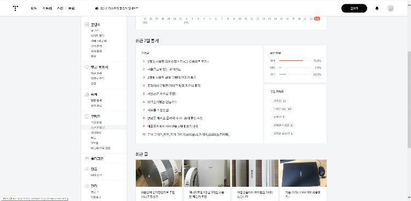Click the 통계 bar chart icon
The width and height of the screenshot is (411, 201).
click(87, 94)
